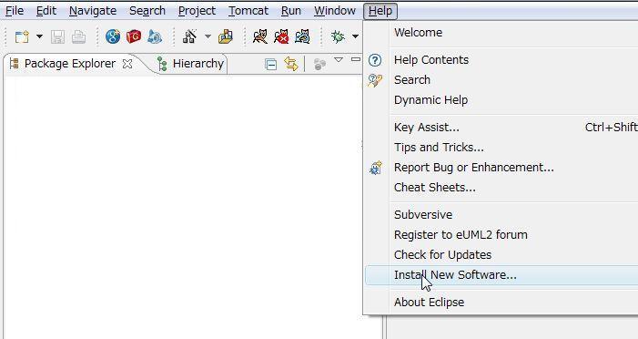The image size is (638, 339).
Task: Open the Debug dropdown arrow
Action: [355, 36]
